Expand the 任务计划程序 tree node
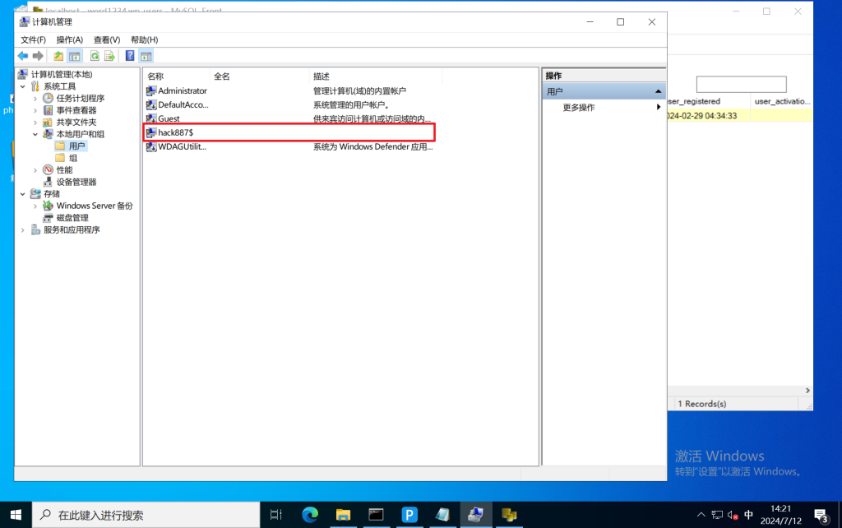The image size is (842, 528). [x=35, y=99]
